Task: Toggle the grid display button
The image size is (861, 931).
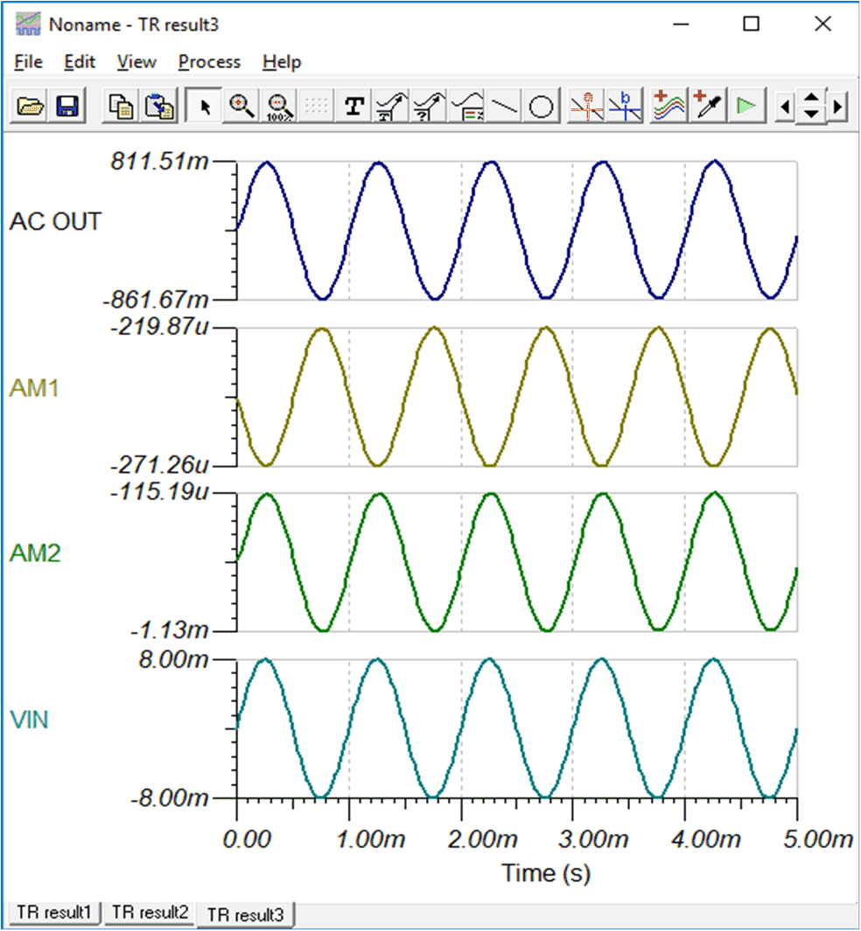Action: 318,107
